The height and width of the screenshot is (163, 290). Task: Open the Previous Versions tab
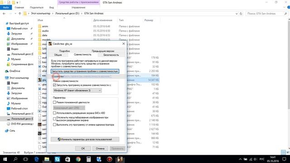point(103,51)
